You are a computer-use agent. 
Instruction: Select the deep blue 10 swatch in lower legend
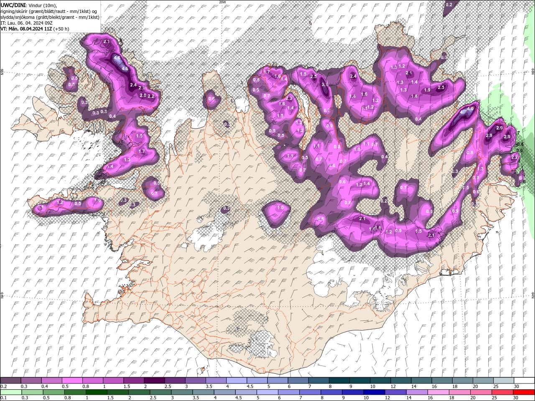[374, 392]
